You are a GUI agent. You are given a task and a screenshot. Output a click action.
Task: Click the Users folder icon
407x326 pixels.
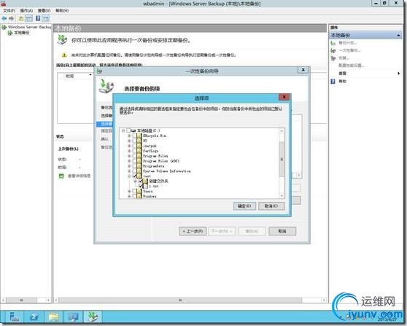tap(139, 191)
